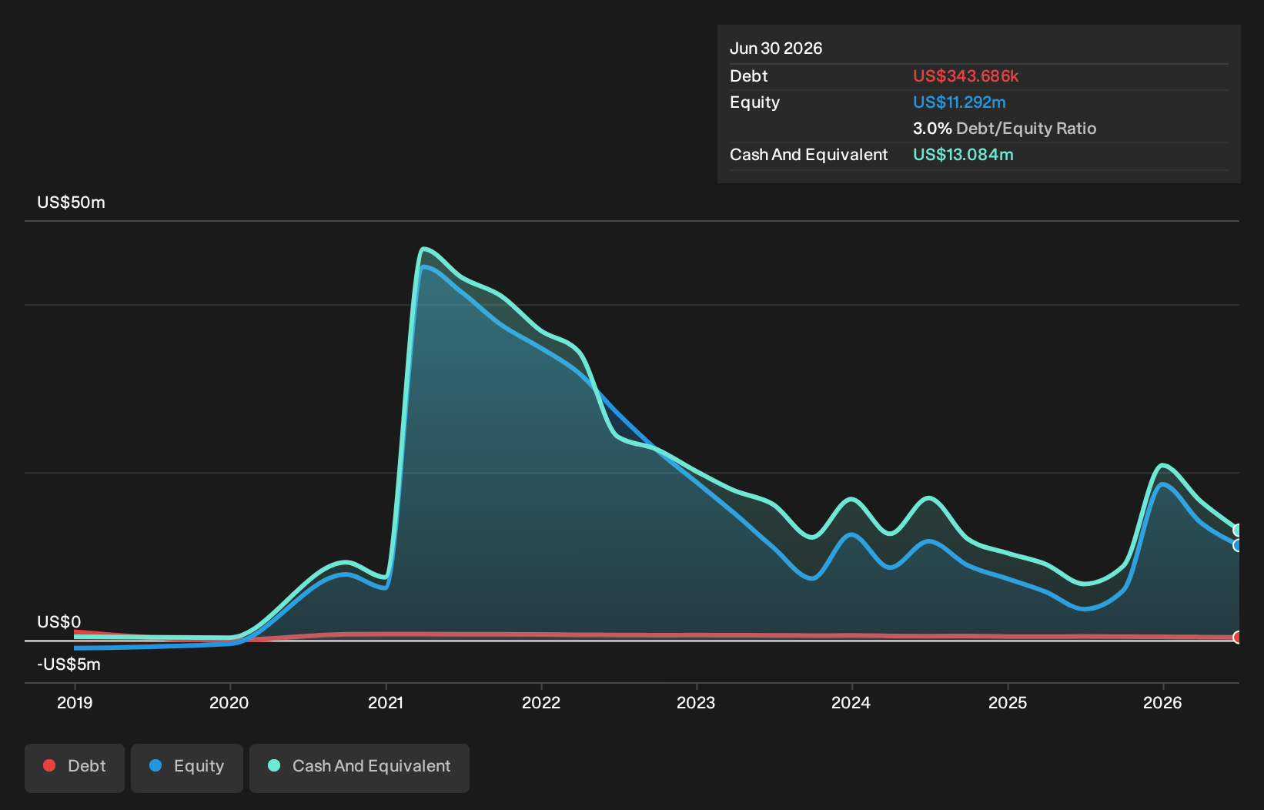This screenshot has width=1264, height=810.
Task: Select the 2024 x-axis label
Action: point(851,702)
